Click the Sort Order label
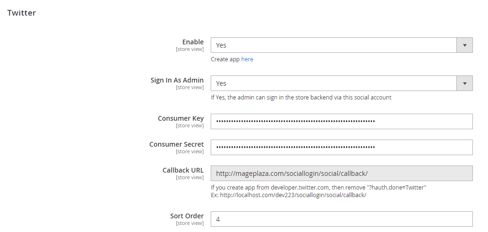Image resolution: width=488 pixels, height=232 pixels. pos(187,216)
